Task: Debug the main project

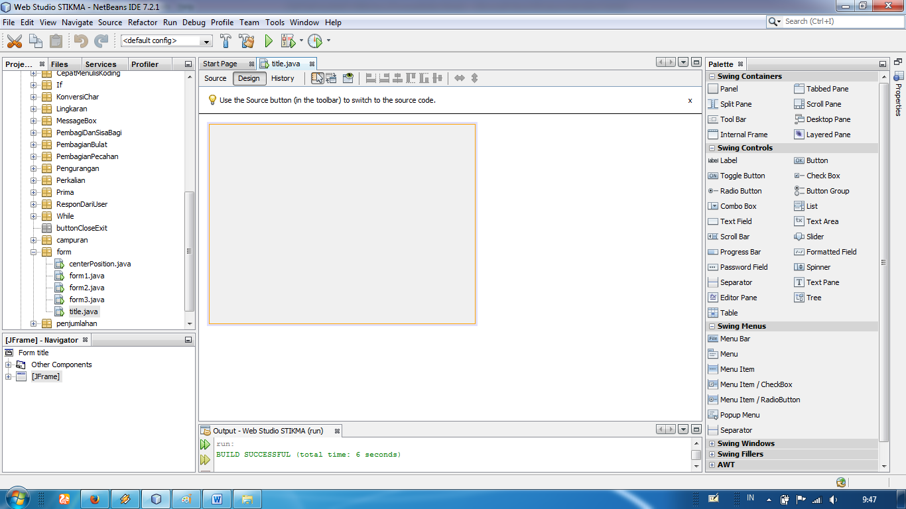Action: click(x=289, y=40)
